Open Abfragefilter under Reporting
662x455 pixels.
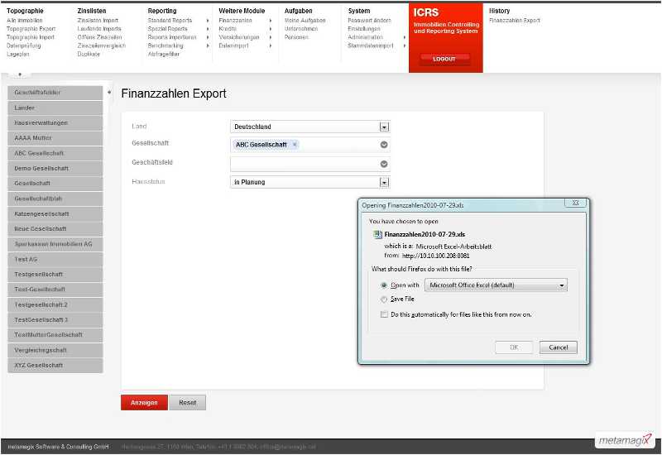(x=163, y=54)
